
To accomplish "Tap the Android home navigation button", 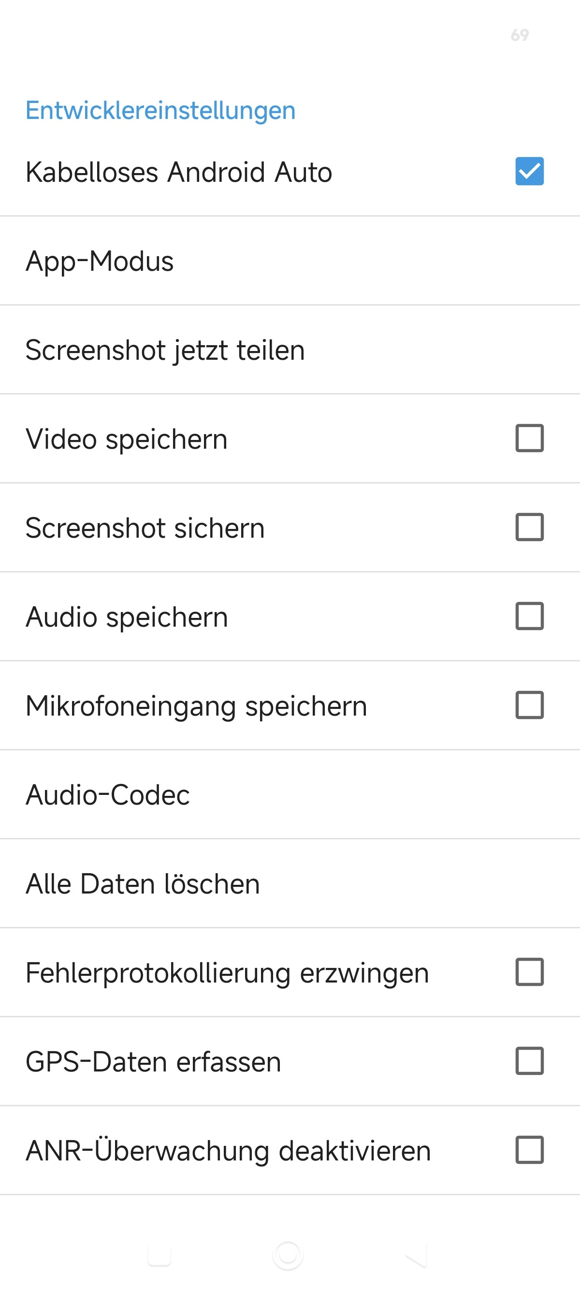I will (288, 1255).
